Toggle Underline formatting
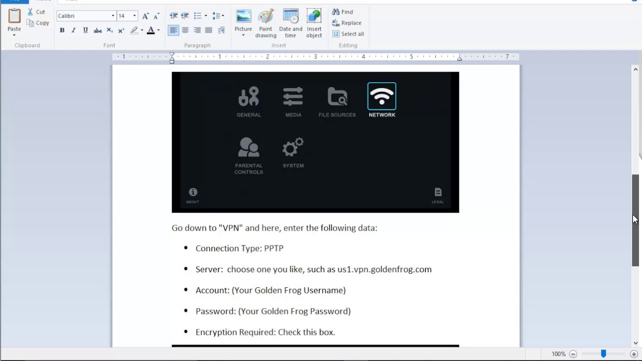This screenshot has width=642, height=361. [85, 31]
